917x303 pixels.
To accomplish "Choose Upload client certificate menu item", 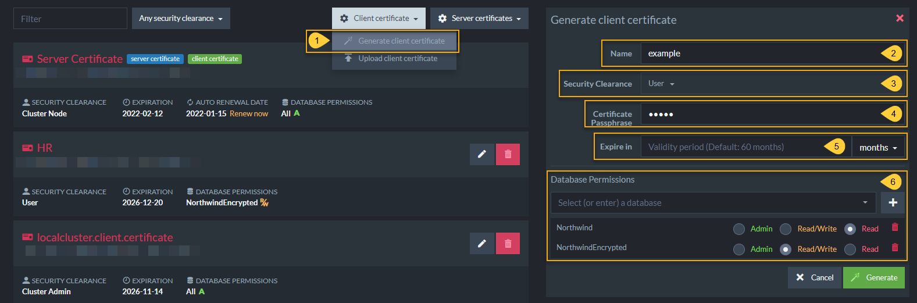I will (394, 58).
